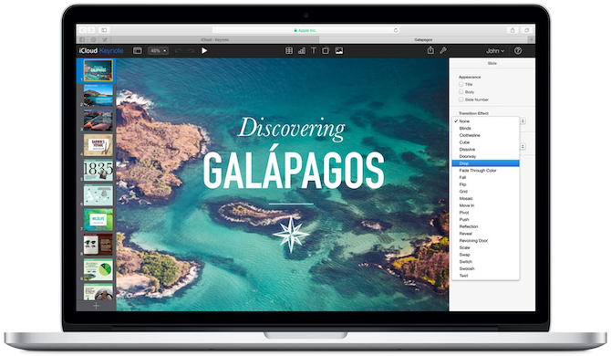This screenshot has width=611, height=356.
Task: Insert a table with the Table icon
Action: point(289,51)
